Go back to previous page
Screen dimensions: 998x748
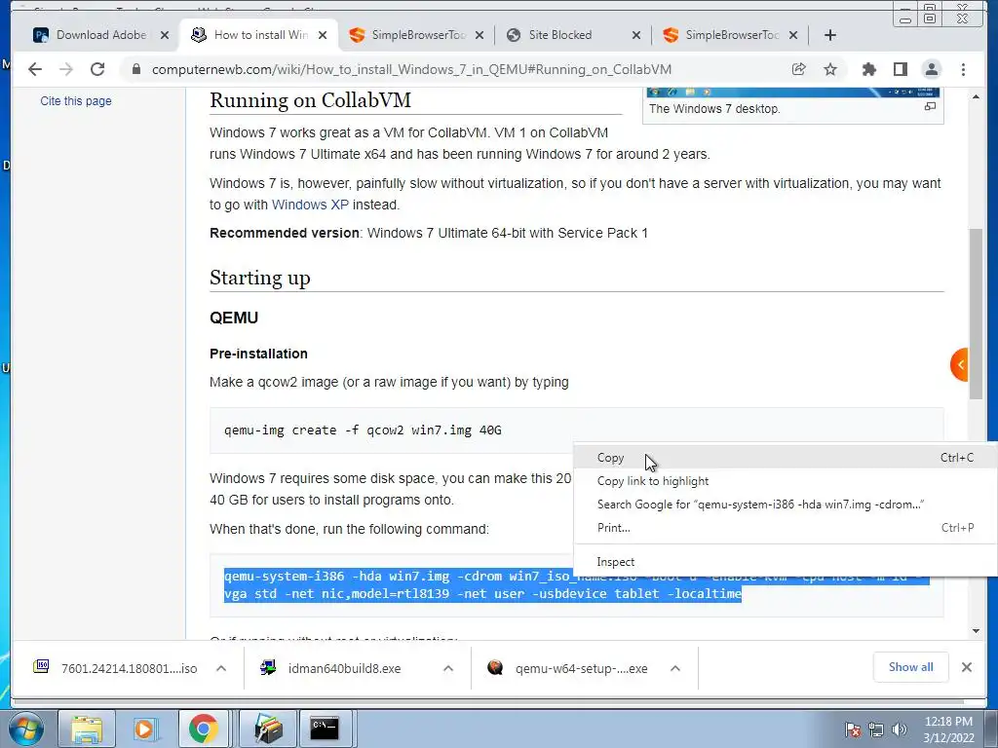pos(35,69)
